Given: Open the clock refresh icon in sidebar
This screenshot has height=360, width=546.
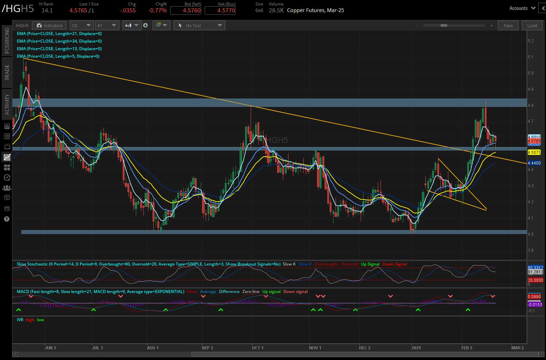Looking at the screenshot, I should pyautogui.click(x=7, y=178).
